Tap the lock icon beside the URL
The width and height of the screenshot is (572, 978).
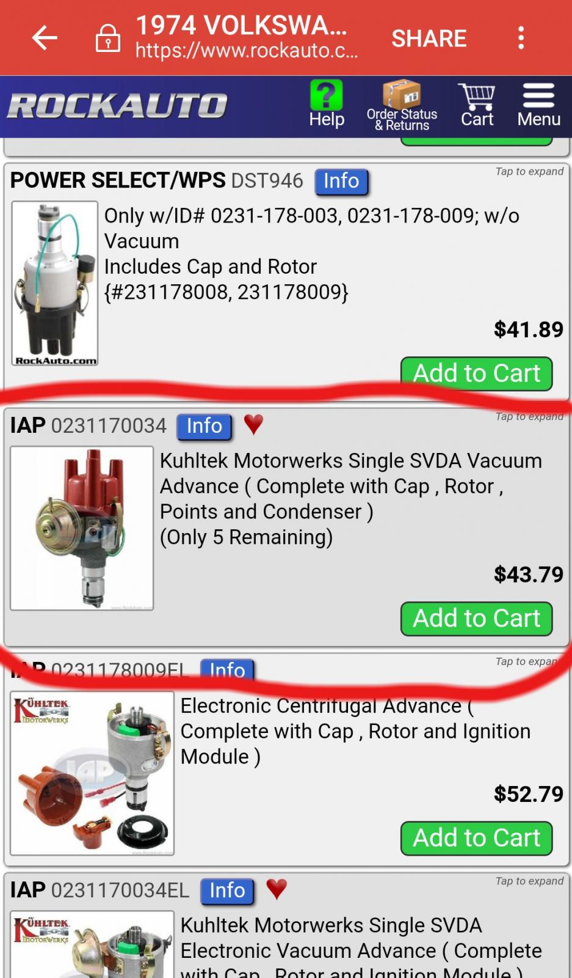click(x=107, y=38)
